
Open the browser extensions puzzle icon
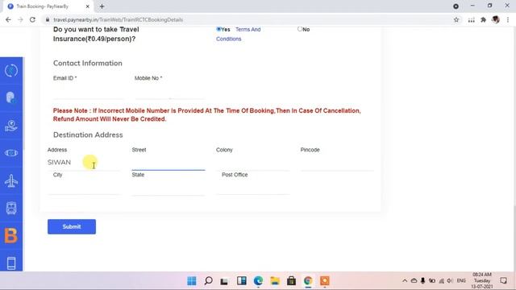tap(483, 19)
